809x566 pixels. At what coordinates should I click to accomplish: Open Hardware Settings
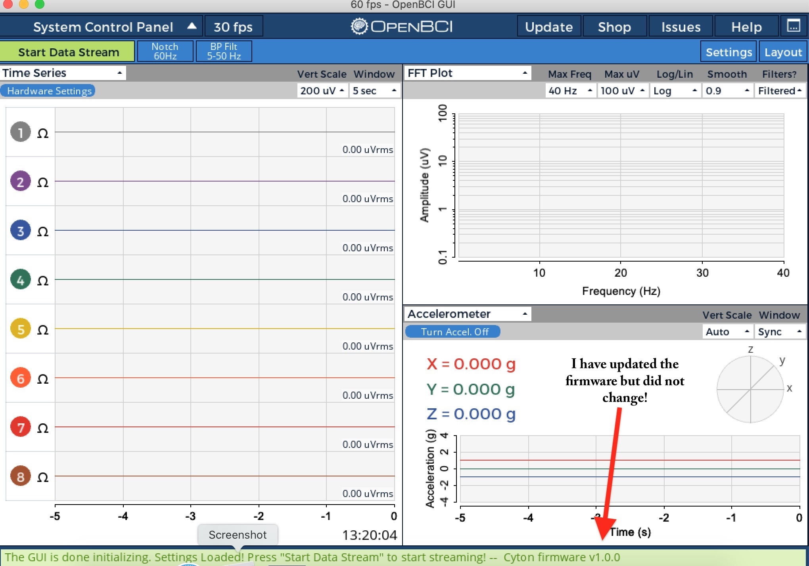(48, 91)
